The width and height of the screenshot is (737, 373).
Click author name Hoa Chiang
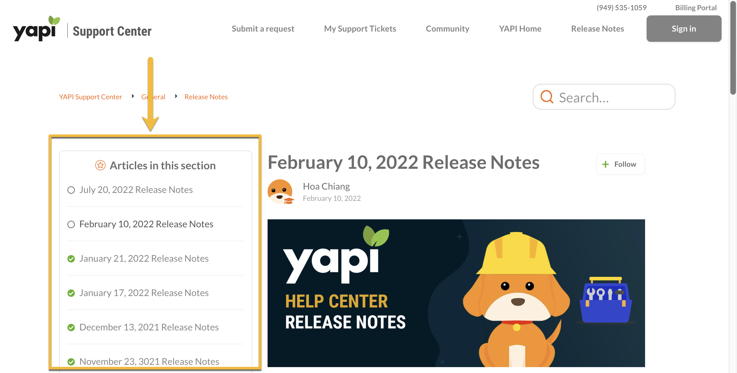coord(326,186)
